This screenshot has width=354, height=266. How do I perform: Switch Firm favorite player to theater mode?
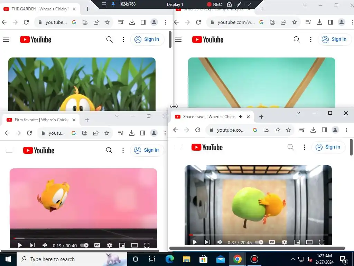pos(134,245)
